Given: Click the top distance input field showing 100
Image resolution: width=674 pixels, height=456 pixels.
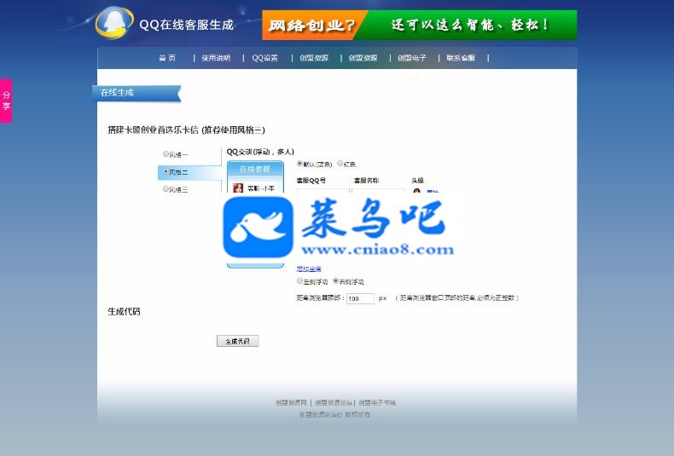Looking at the screenshot, I should (360, 298).
